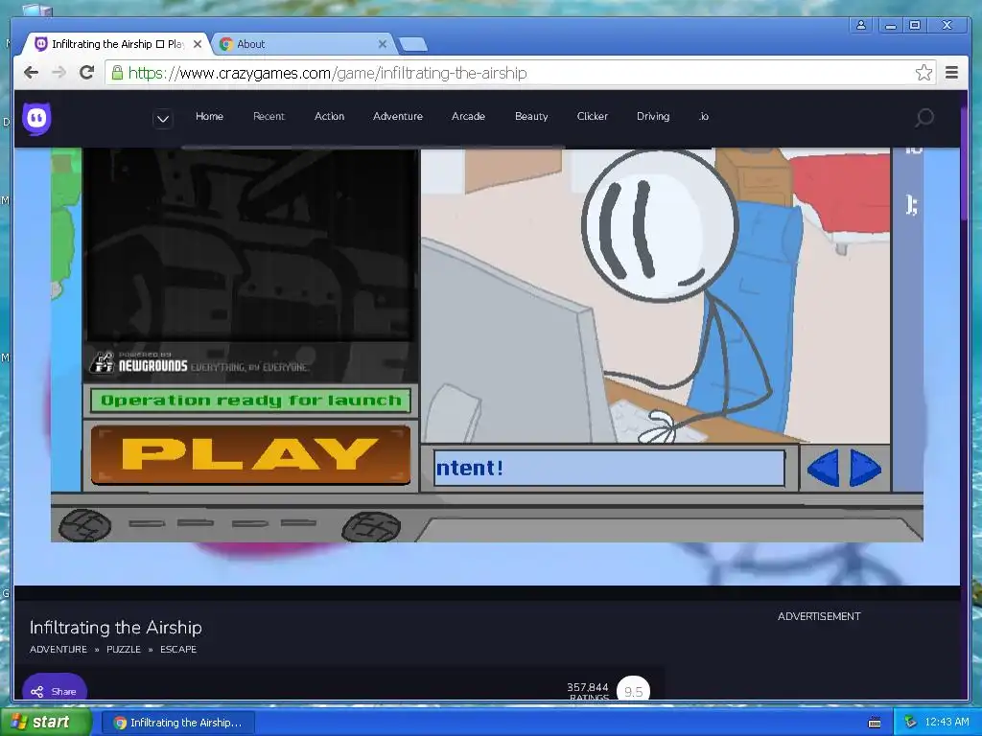Go to Home in the navigation bar

(x=209, y=116)
